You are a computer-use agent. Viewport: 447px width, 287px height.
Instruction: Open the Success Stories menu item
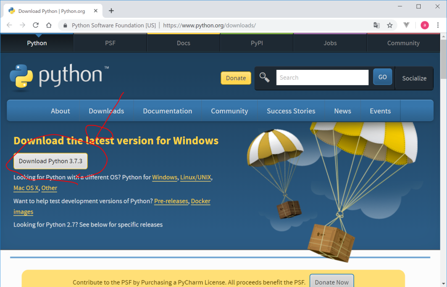point(291,111)
